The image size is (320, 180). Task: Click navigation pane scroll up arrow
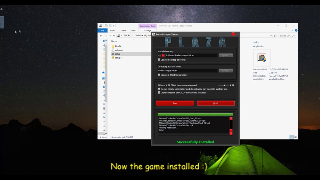(x=106, y=41)
